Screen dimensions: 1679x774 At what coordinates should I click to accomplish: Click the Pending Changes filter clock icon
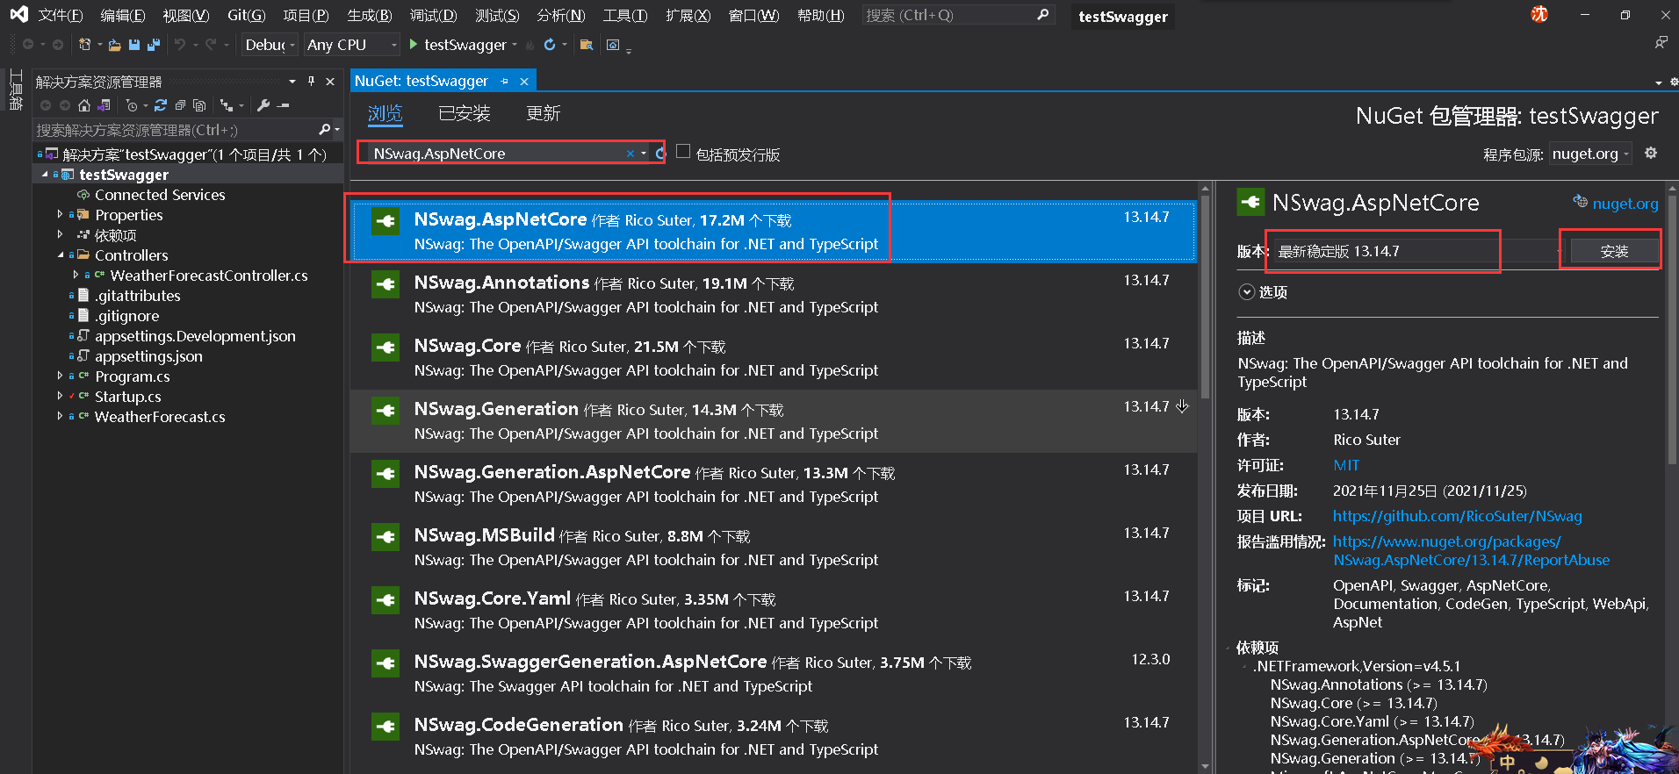[132, 105]
